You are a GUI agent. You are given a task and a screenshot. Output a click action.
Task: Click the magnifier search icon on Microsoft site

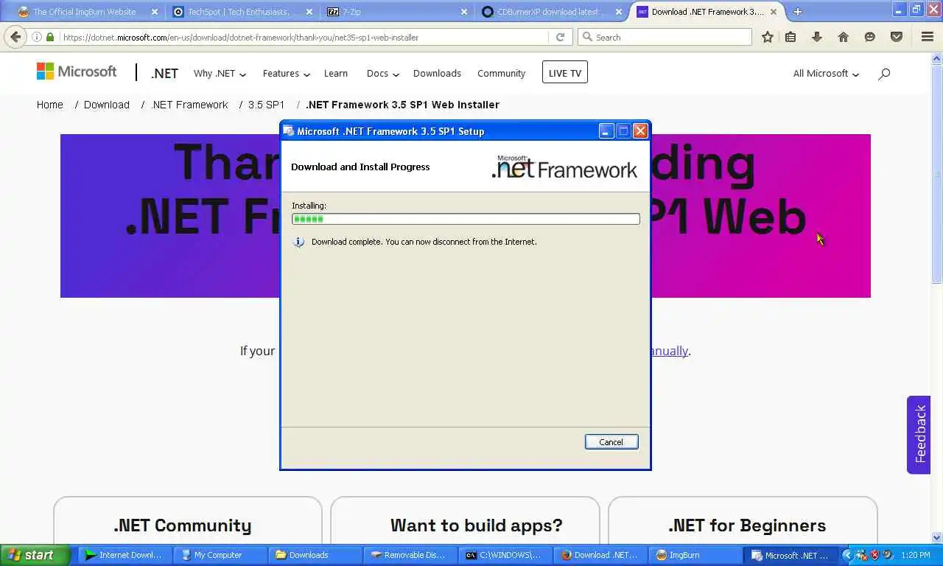[x=884, y=73]
